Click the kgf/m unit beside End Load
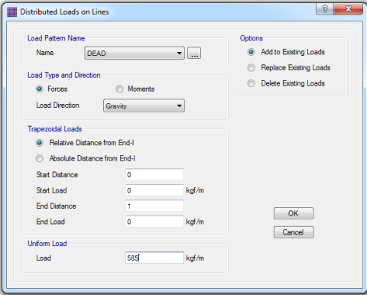The height and width of the screenshot is (295, 367). coord(195,222)
